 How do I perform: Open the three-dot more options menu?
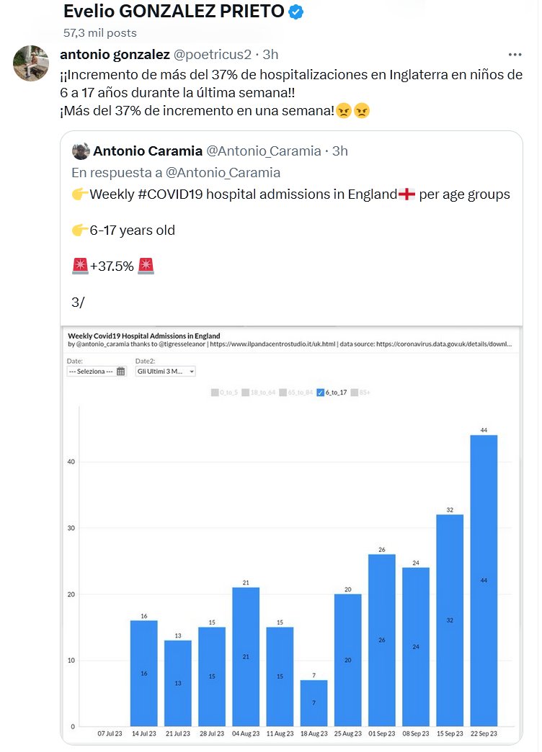click(x=515, y=55)
